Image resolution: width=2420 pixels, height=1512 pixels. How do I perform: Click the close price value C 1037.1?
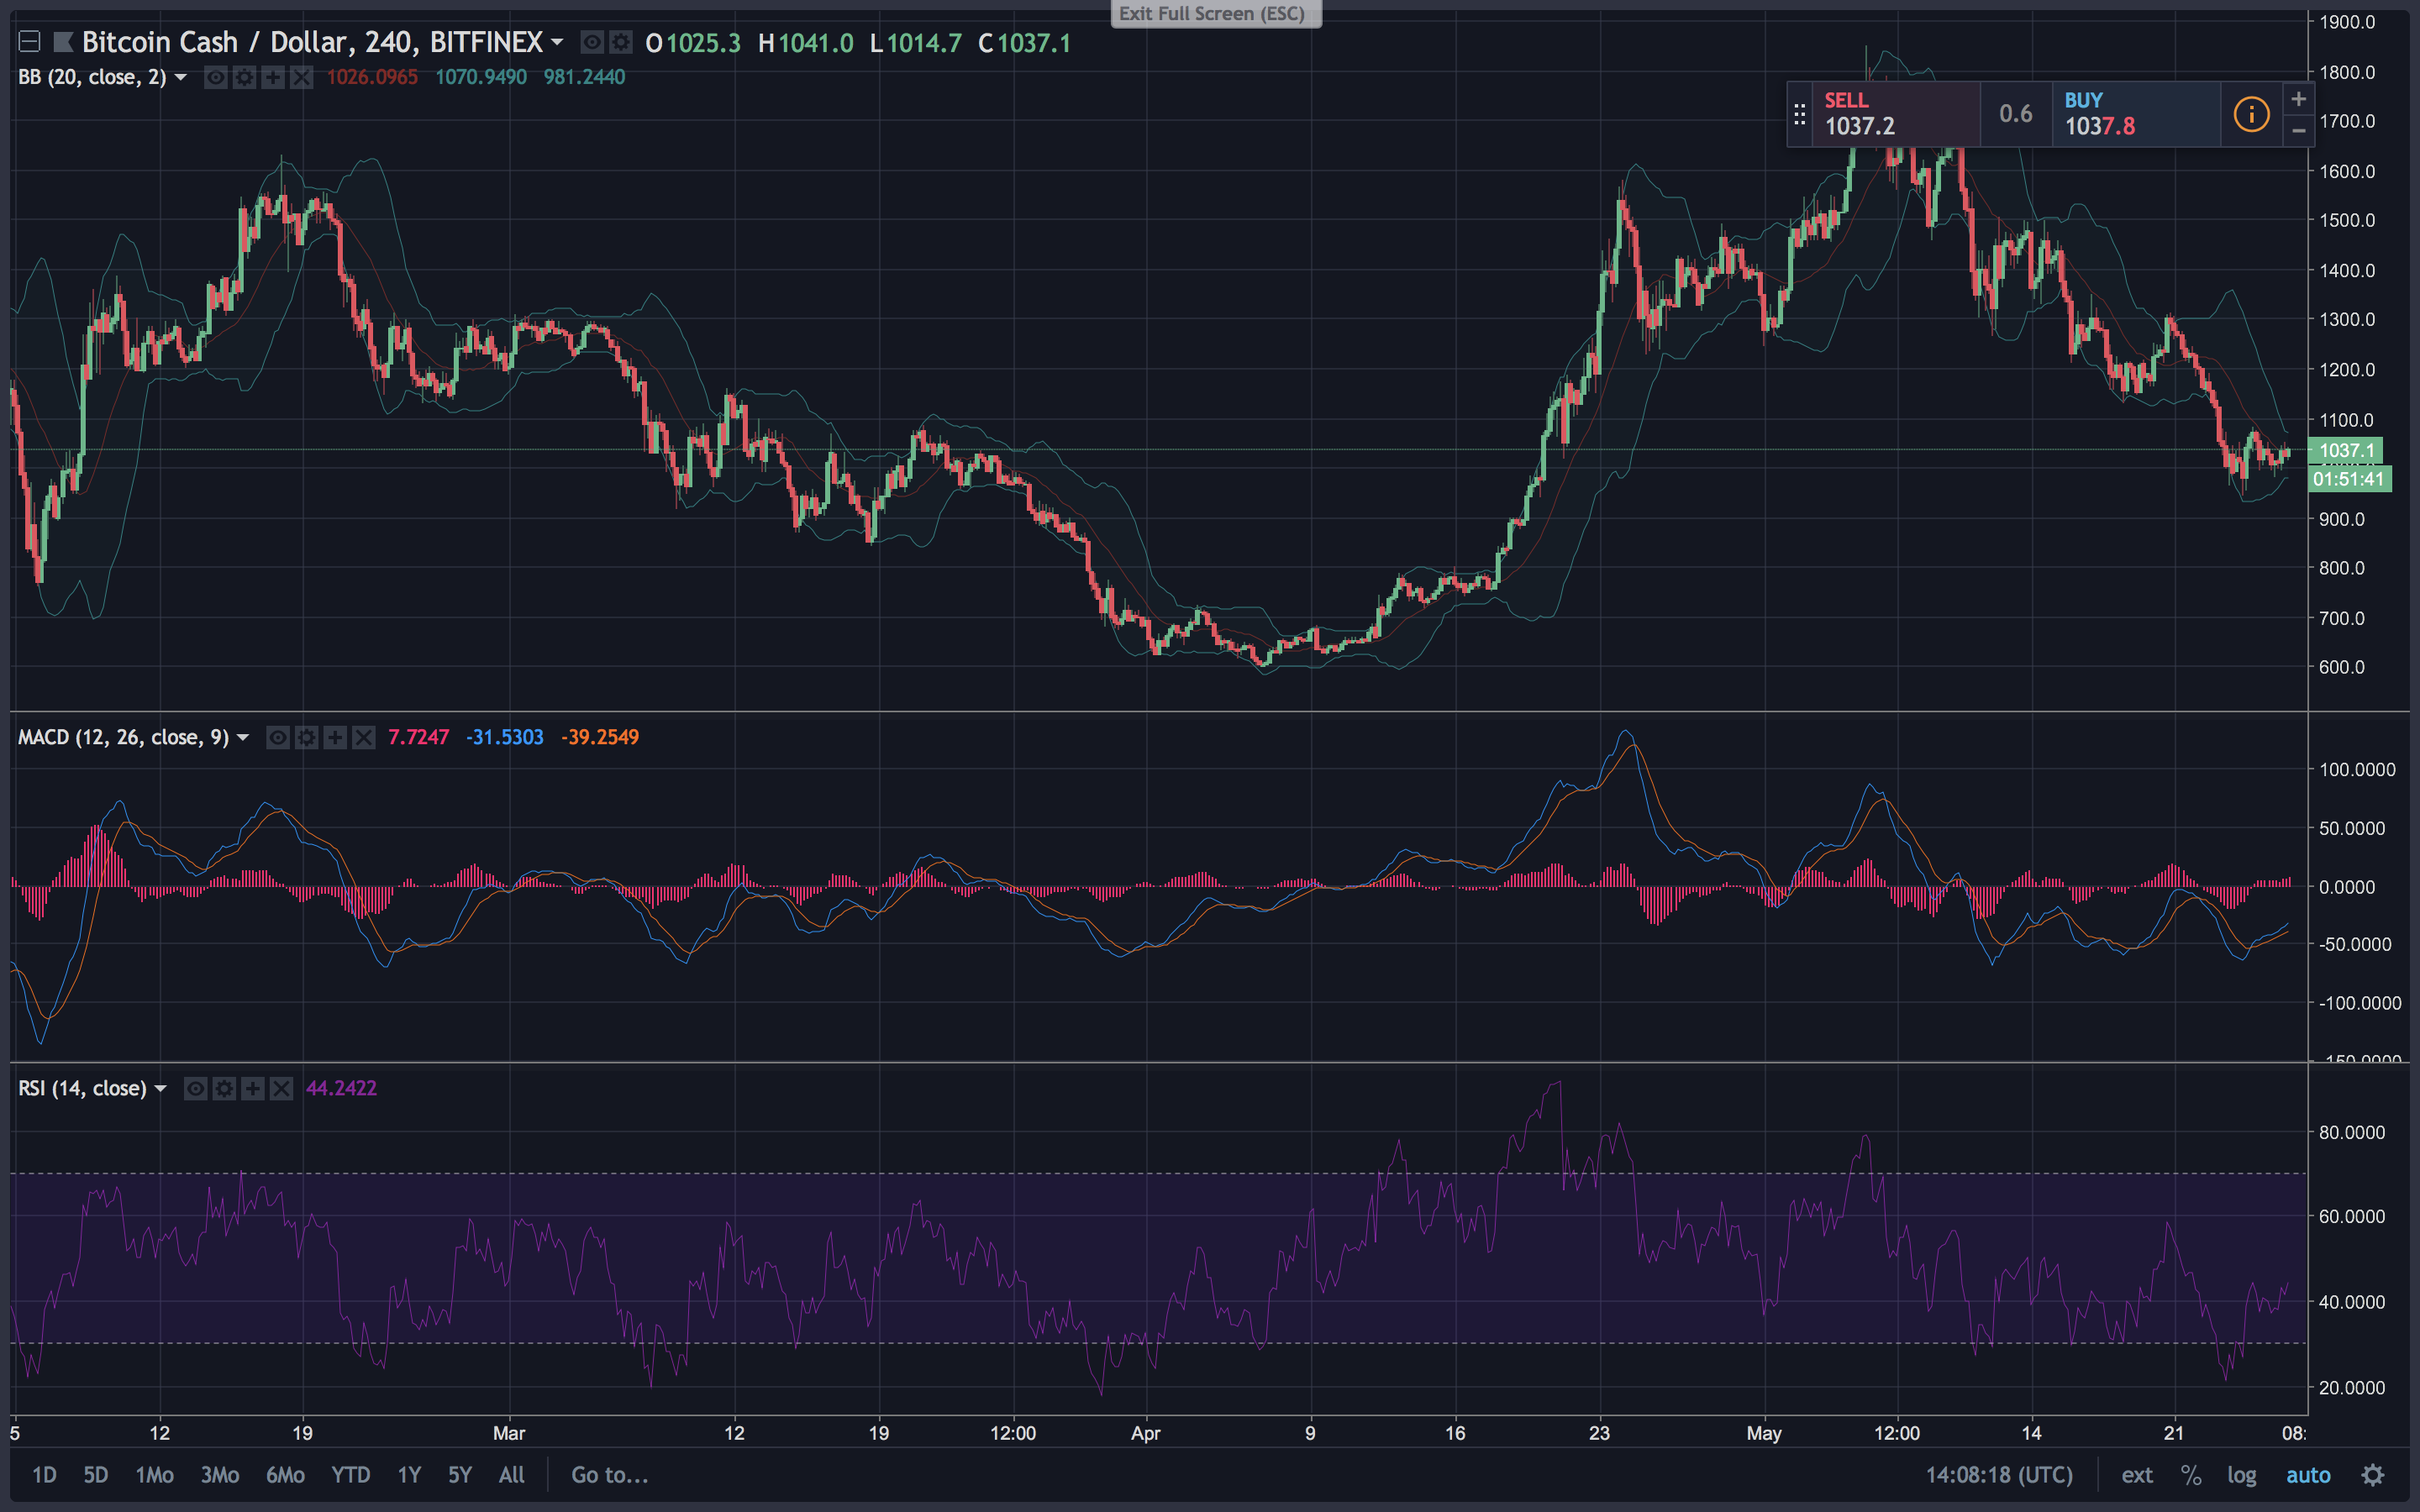click(1025, 43)
